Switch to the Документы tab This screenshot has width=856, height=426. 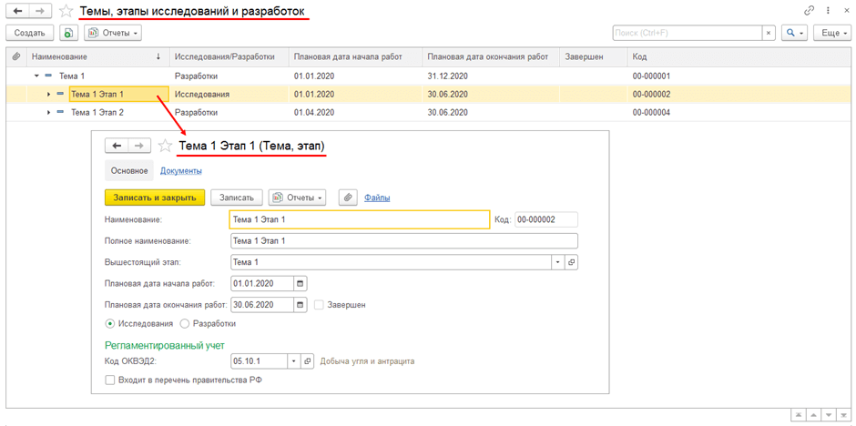click(x=180, y=171)
